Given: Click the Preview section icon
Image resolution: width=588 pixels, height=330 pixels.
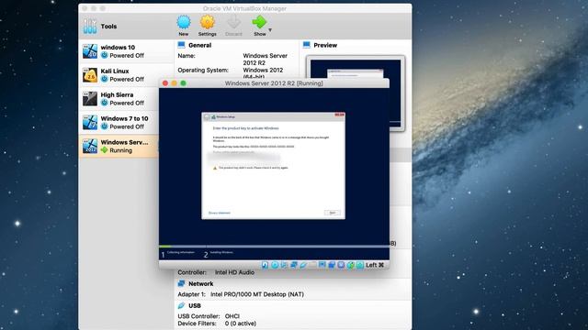Looking at the screenshot, I should click(x=306, y=45).
